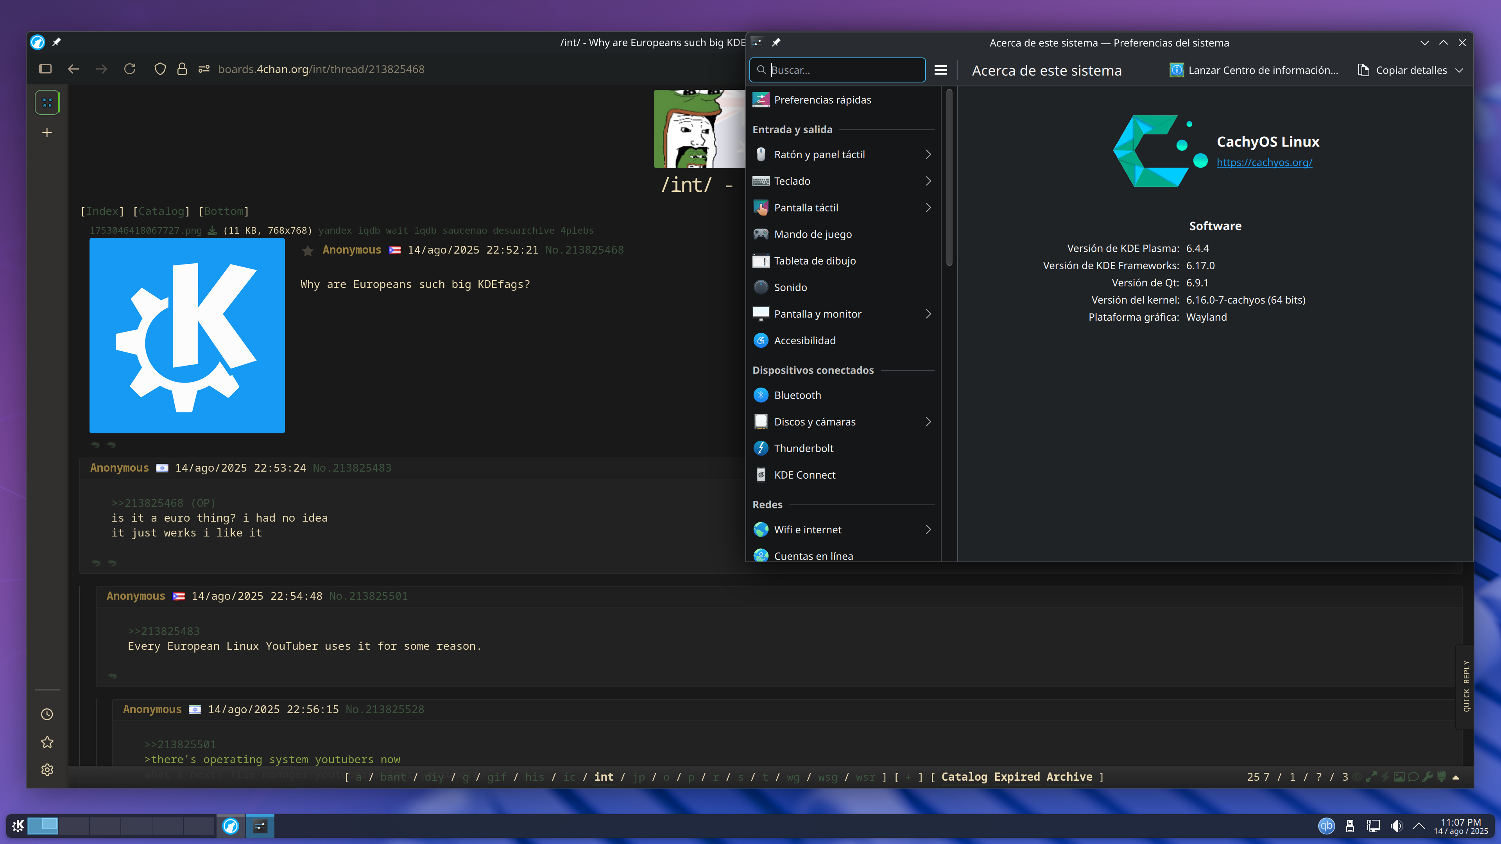This screenshot has width=1501, height=844.
Task: Add a new tab with the plus icon
Action: (47, 133)
